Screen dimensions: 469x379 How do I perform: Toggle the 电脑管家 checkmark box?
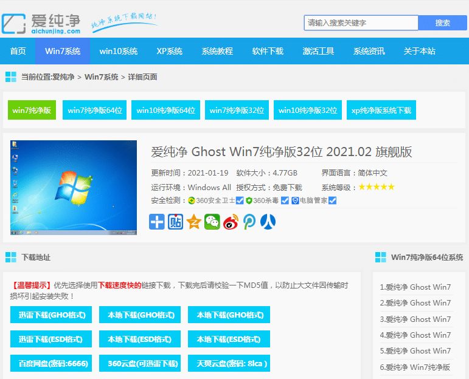[332, 200]
